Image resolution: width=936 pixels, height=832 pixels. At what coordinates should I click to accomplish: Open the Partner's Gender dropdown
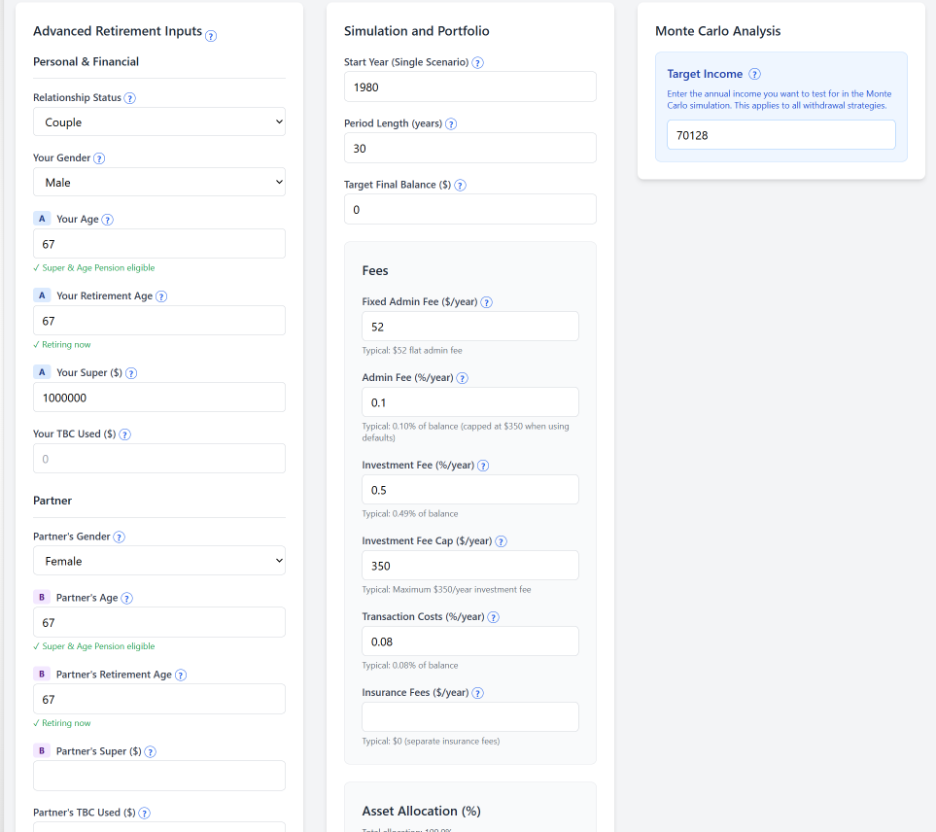[159, 561]
